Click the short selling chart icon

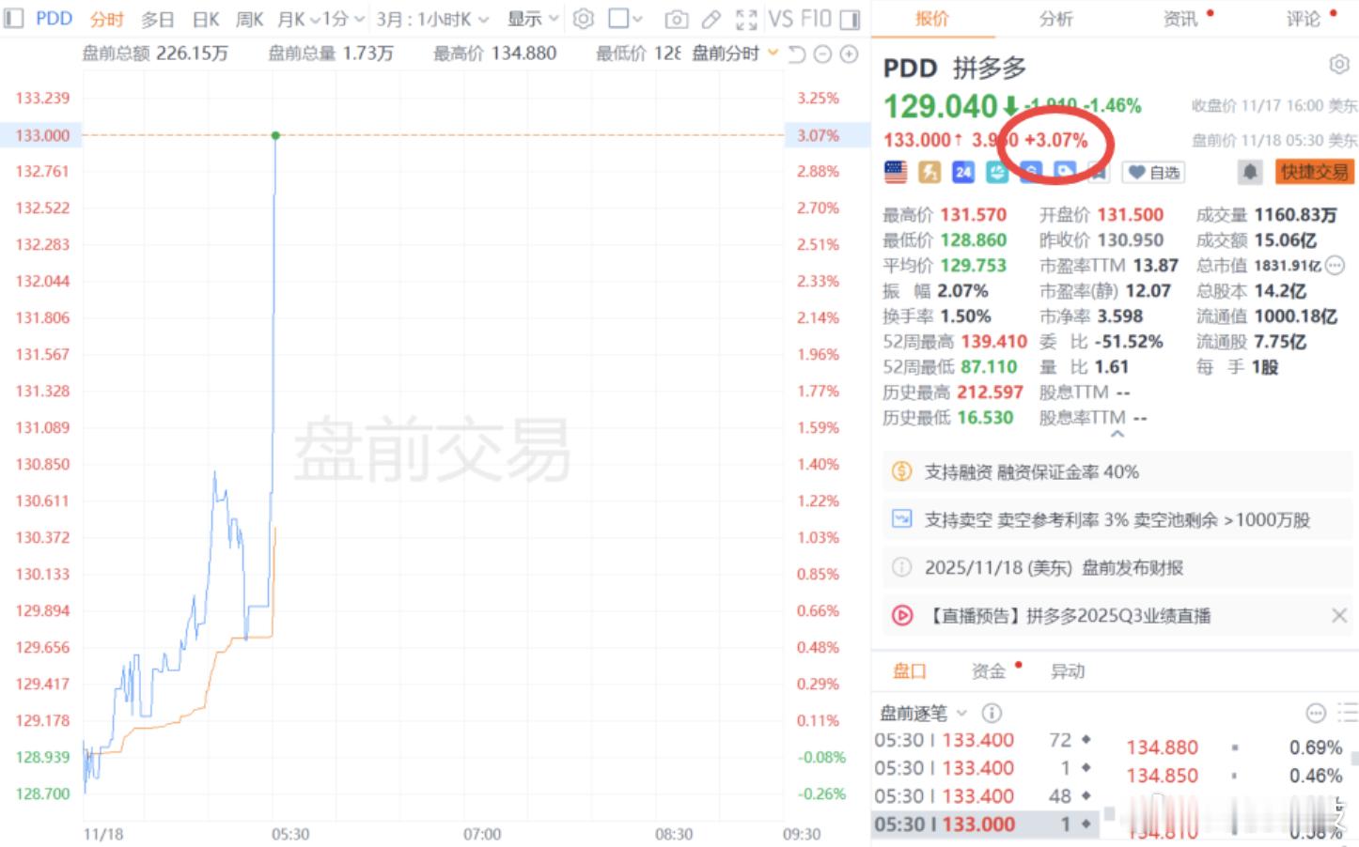tap(901, 519)
